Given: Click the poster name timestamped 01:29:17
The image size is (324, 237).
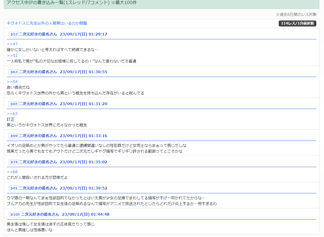Looking at the screenshot, I should coord(38,34).
